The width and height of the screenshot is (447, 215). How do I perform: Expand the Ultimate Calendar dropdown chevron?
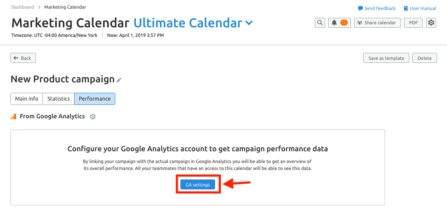click(x=249, y=23)
